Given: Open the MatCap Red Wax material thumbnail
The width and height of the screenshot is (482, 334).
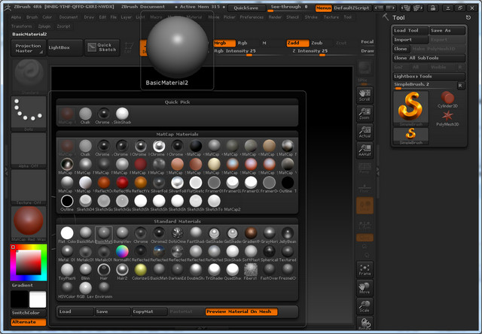Looking at the screenshot, I should (29, 223).
